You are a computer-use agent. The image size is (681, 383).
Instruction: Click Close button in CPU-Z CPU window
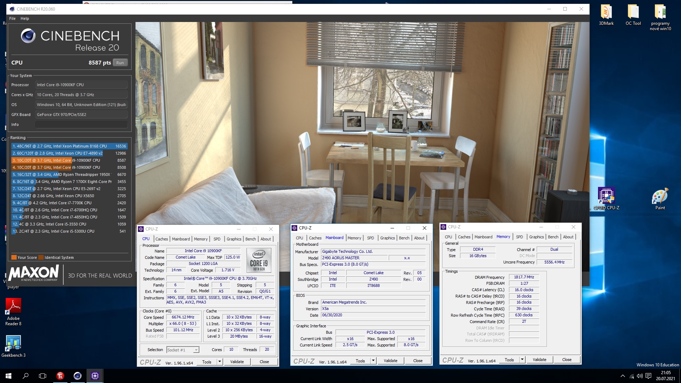coord(264,362)
